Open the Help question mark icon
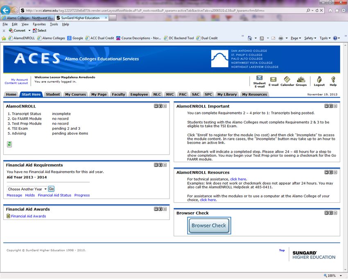The width and height of the screenshot is (348, 279). [x=333, y=80]
